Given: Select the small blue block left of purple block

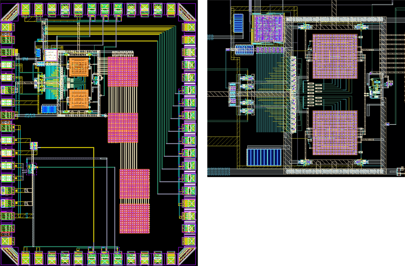Looking at the screenshot, I should tap(238, 23).
